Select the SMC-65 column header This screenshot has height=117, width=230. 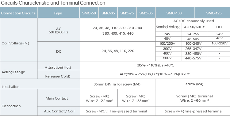[108, 13]
